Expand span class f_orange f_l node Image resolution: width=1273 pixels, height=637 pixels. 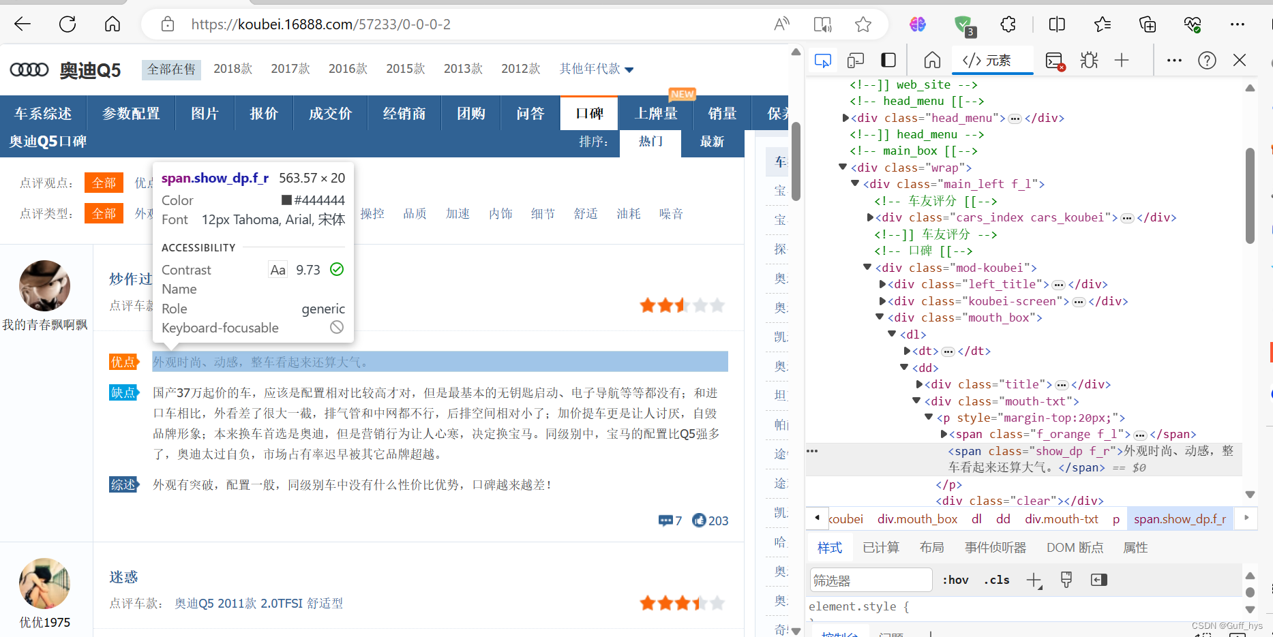[944, 434]
